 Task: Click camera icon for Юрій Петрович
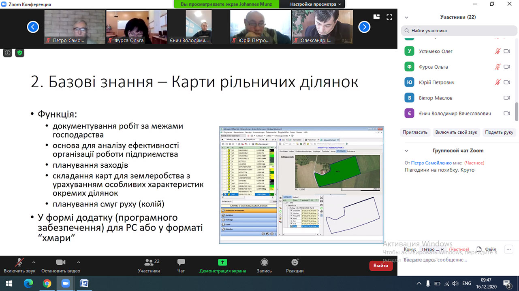coord(507,82)
